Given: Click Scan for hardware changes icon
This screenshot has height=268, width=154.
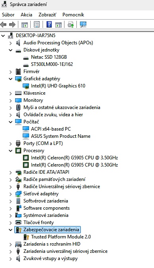Looking at the screenshot, I should pyautogui.click(x=83, y=25).
